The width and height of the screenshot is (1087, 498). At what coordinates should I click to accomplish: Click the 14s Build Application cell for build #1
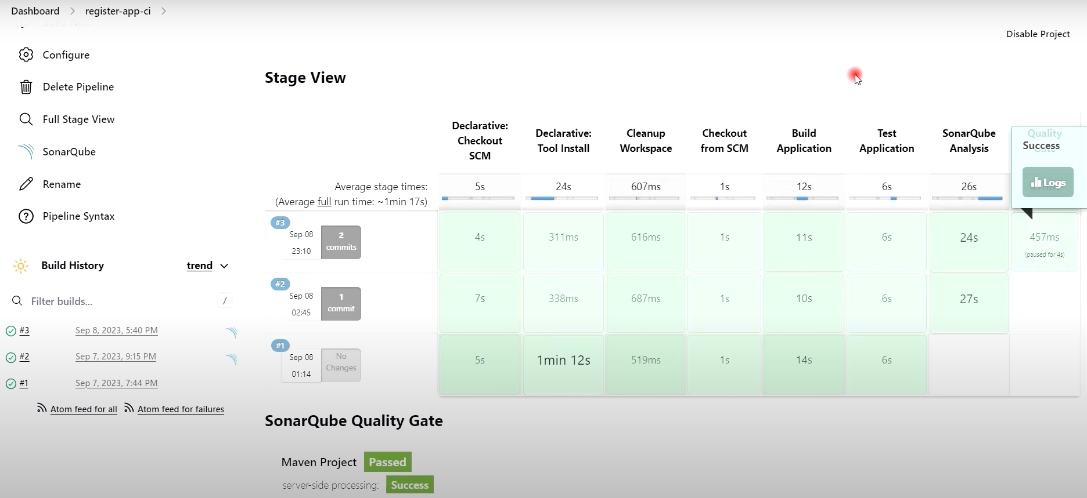click(x=804, y=365)
